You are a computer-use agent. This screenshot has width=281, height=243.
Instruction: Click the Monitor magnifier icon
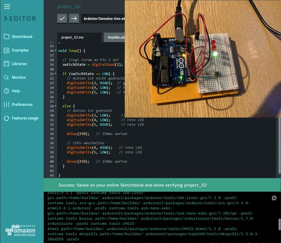point(7,77)
